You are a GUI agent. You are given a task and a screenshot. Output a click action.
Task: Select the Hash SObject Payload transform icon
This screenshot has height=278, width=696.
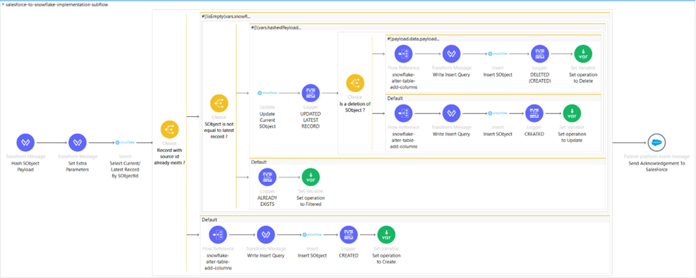point(25,143)
